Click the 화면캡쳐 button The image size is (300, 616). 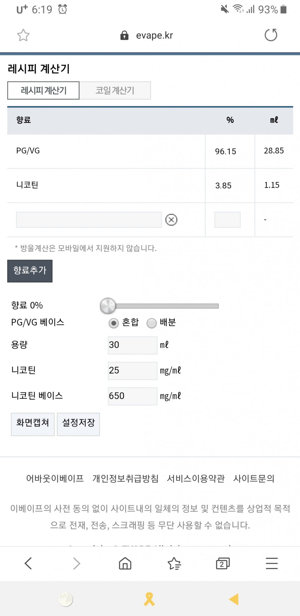click(x=33, y=424)
